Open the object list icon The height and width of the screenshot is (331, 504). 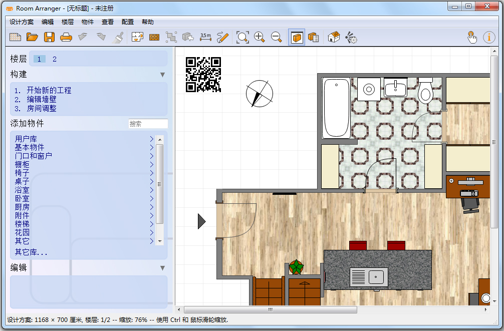[314, 37]
